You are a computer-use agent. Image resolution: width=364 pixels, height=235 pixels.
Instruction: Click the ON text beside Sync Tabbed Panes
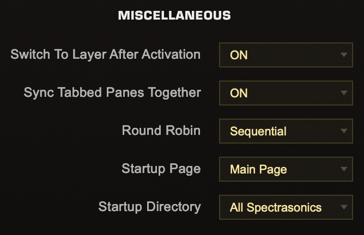pyautogui.click(x=239, y=93)
